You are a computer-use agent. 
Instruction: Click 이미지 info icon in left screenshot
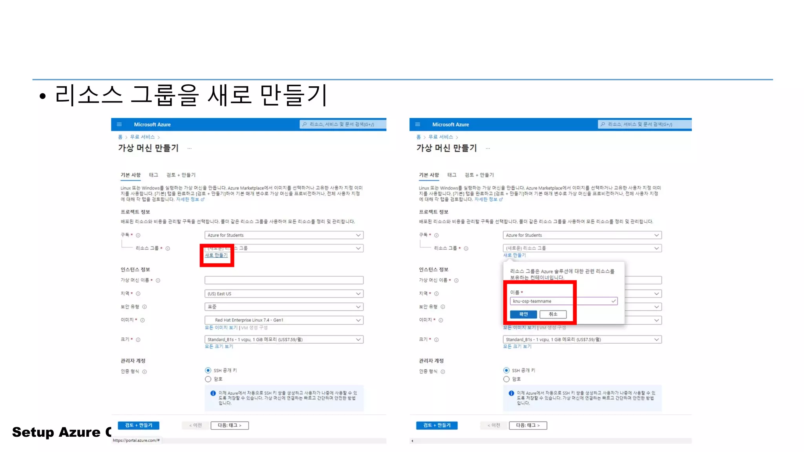click(143, 320)
